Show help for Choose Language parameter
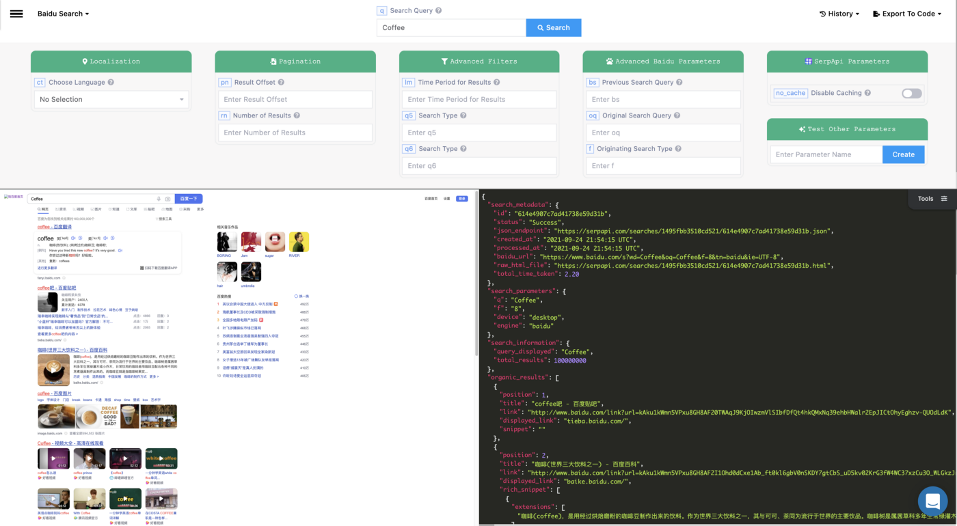 111,83
